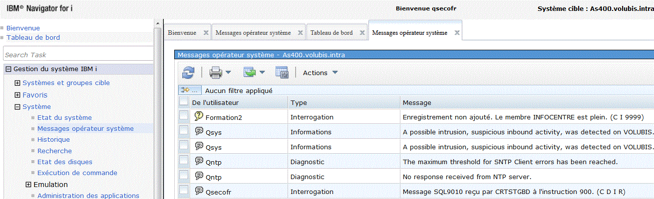The width and height of the screenshot is (654, 199).
Task: Click the message bubble icon on 'No response received' row
Action: 199,176
